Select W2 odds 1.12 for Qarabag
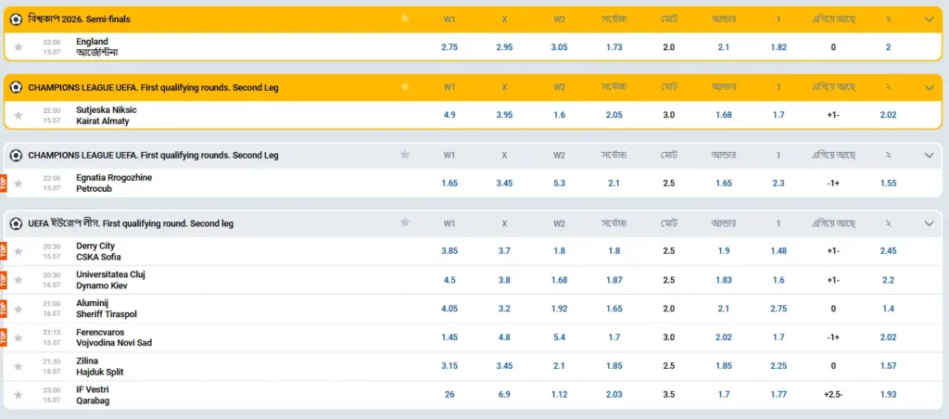Image resolution: width=949 pixels, height=419 pixels. [559, 395]
